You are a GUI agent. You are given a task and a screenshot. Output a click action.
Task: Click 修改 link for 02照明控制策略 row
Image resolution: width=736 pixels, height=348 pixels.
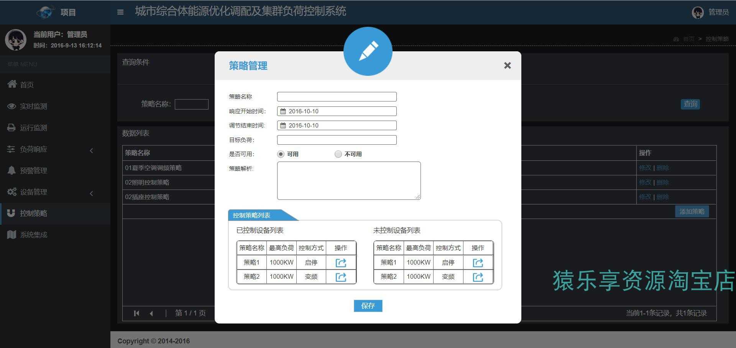tap(645, 182)
